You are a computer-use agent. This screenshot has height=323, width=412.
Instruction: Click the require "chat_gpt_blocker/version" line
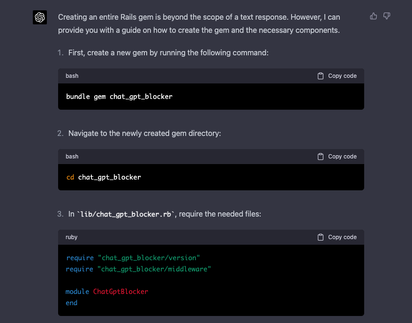coord(133,258)
